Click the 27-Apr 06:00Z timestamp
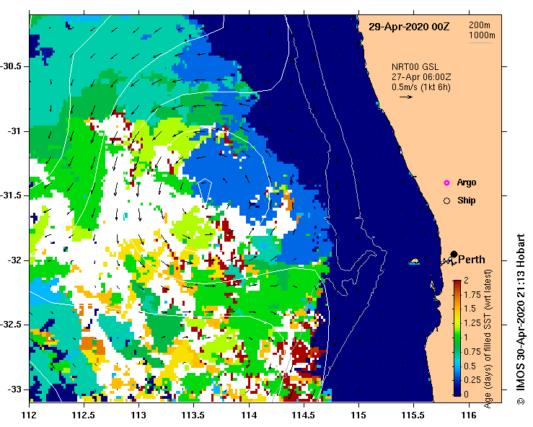 (x=421, y=77)
